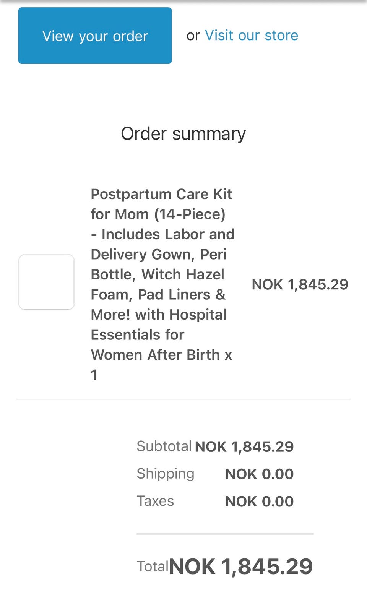Click the Subtotal label
367x599 pixels.
(x=164, y=446)
